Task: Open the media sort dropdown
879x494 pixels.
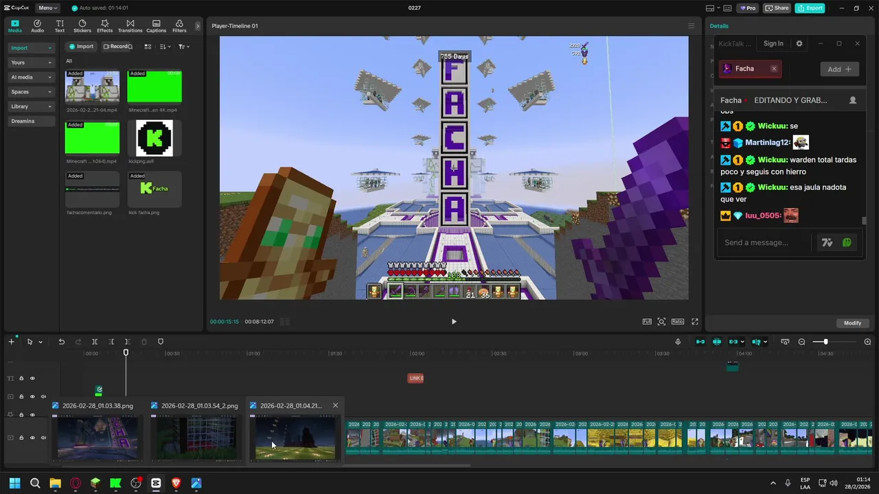Action: coord(165,47)
